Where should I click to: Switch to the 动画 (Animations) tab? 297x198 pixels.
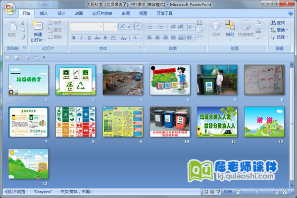click(79, 13)
